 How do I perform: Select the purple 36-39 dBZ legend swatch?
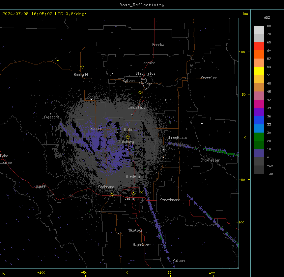pos(259,112)
